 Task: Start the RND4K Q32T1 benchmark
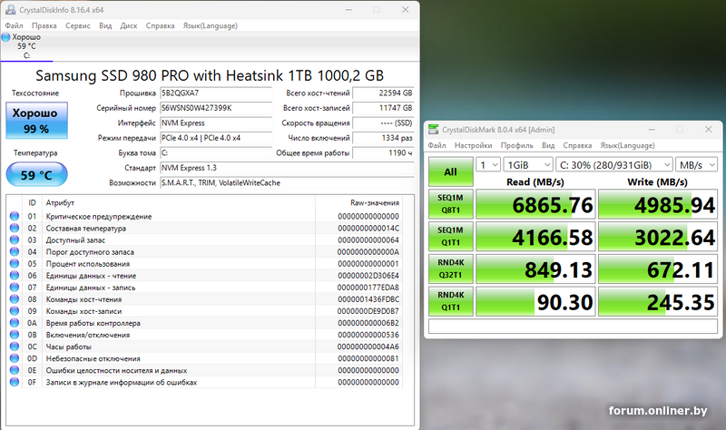[450, 269]
